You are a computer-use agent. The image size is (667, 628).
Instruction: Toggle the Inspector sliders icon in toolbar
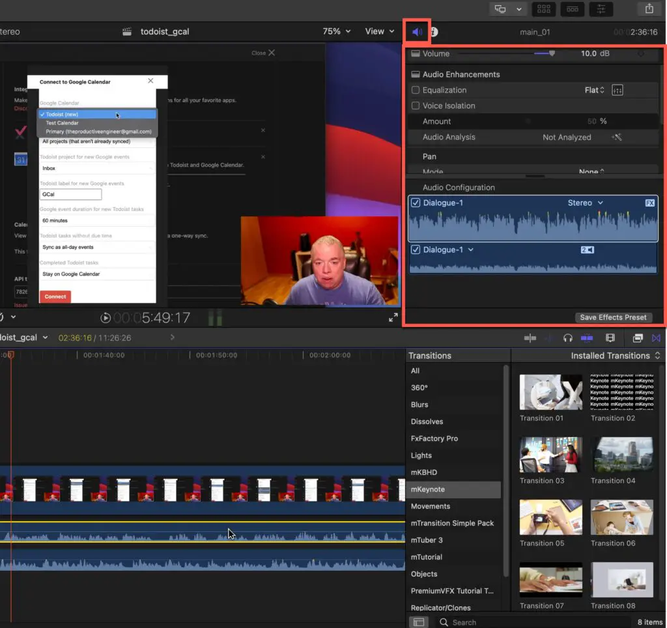[601, 9]
